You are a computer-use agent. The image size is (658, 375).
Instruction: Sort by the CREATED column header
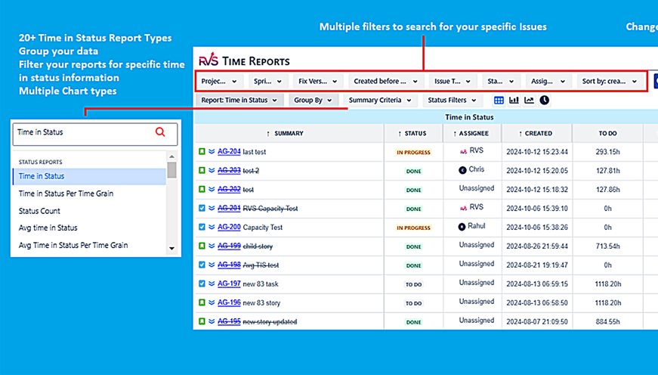click(x=536, y=134)
